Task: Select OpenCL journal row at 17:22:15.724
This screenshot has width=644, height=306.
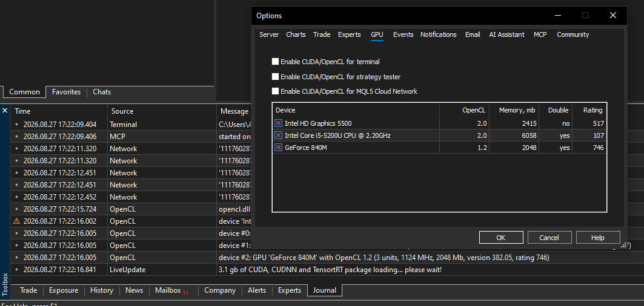Action: [x=131, y=209]
